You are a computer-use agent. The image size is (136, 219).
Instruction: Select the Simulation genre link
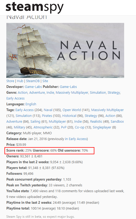tap(98, 93)
